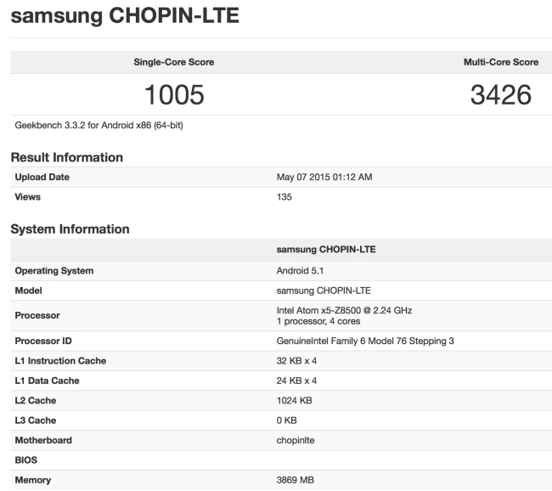Viewport: 552px width, 491px height.
Task: Select the Single-Core Score heading
Action: [173, 62]
